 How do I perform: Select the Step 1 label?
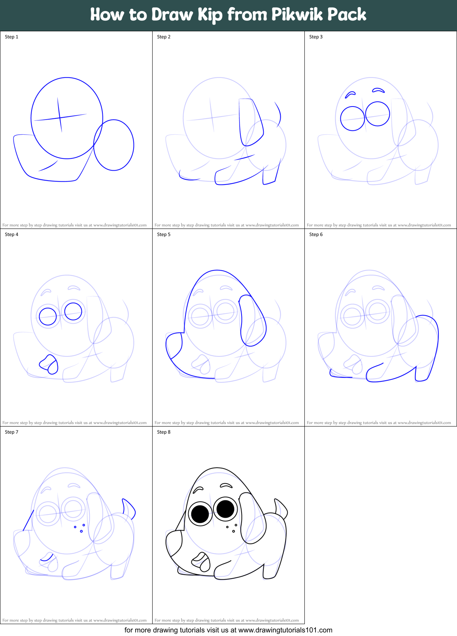pyautogui.click(x=11, y=37)
